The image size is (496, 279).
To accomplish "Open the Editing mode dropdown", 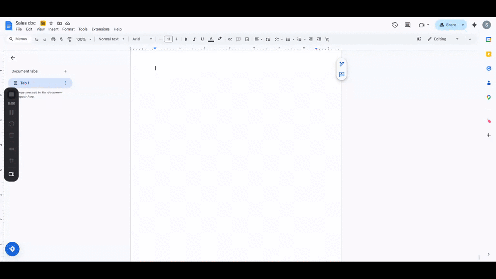I will click(443, 39).
